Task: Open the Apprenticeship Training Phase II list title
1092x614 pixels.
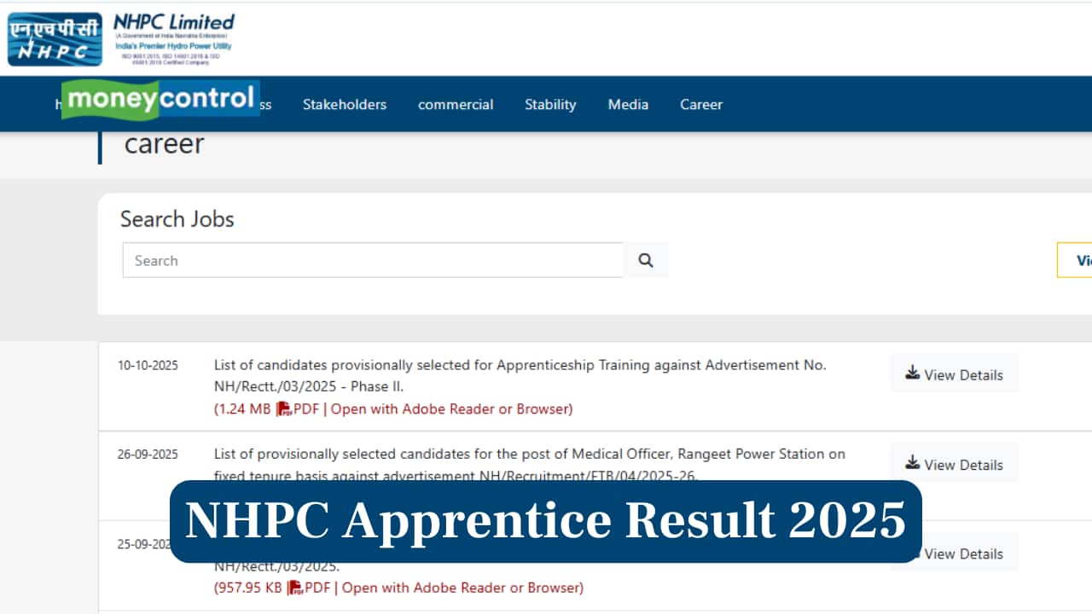Action: click(519, 375)
